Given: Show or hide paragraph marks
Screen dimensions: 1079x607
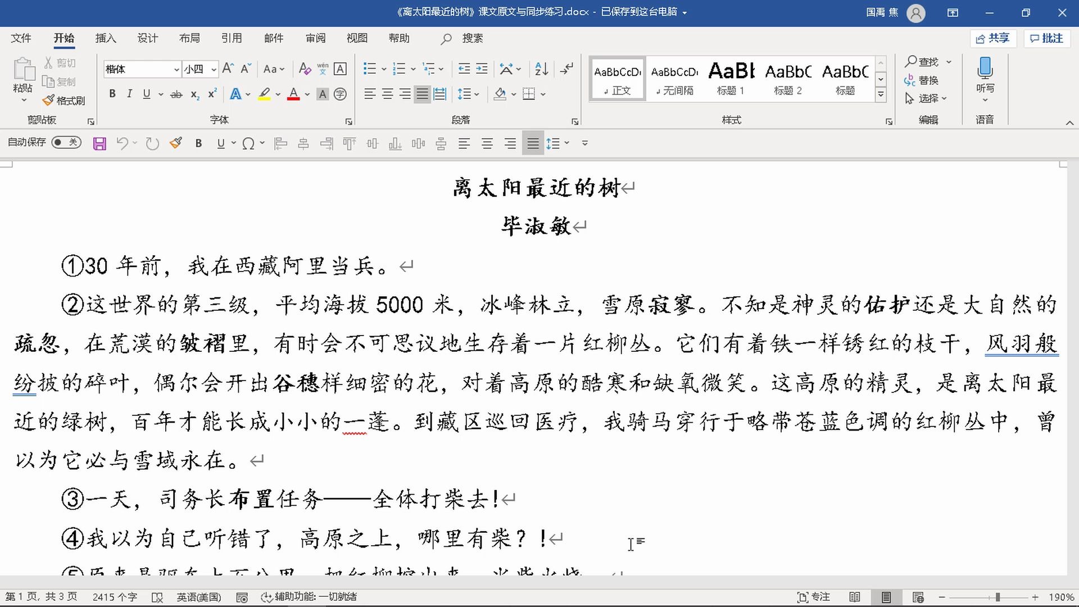Looking at the screenshot, I should 566,69.
